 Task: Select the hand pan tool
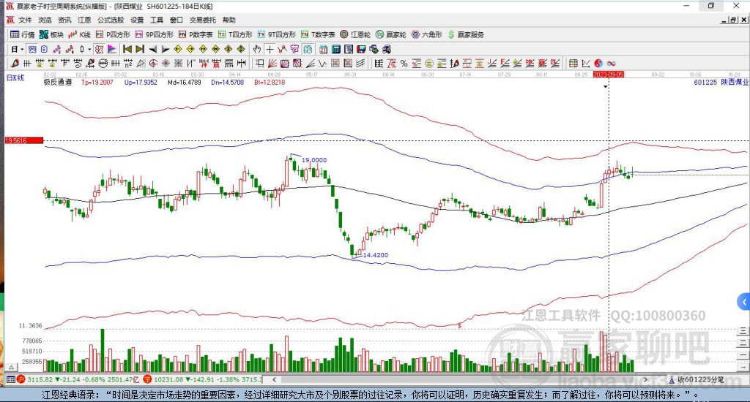pyautogui.click(x=257, y=49)
